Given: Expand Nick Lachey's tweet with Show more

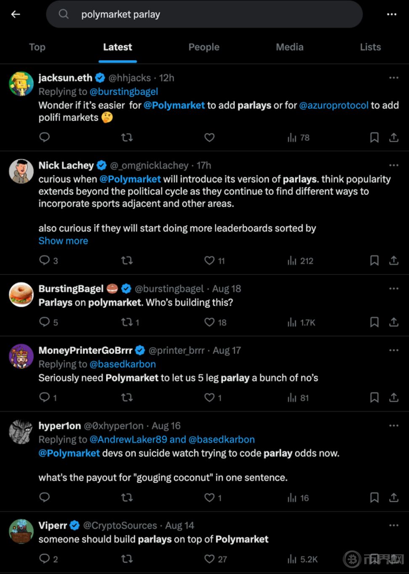Looking at the screenshot, I should point(63,241).
